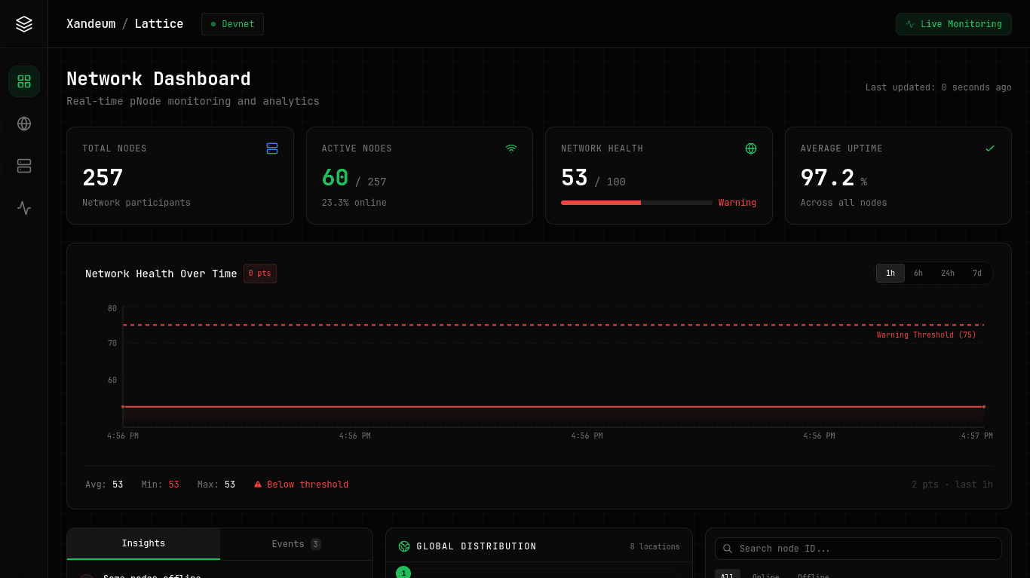This screenshot has height=578, width=1030.
Task: Click the Devnet badge
Action: tap(232, 23)
